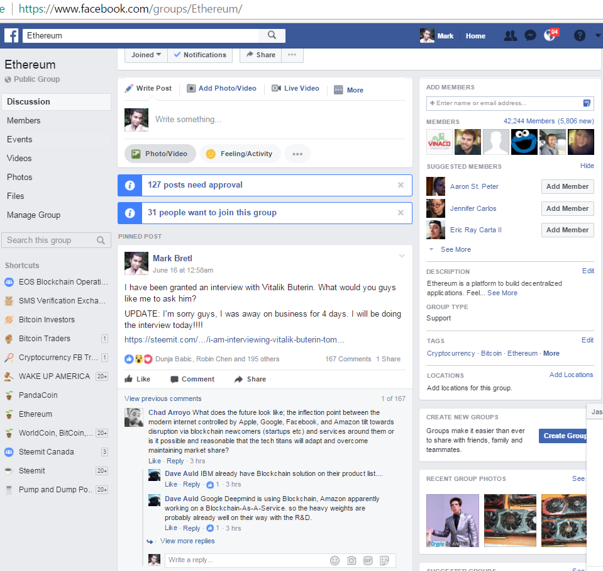Image resolution: width=603 pixels, height=571 pixels.
Task: Open the steemit.com interview link
Action: coord(234,340)
